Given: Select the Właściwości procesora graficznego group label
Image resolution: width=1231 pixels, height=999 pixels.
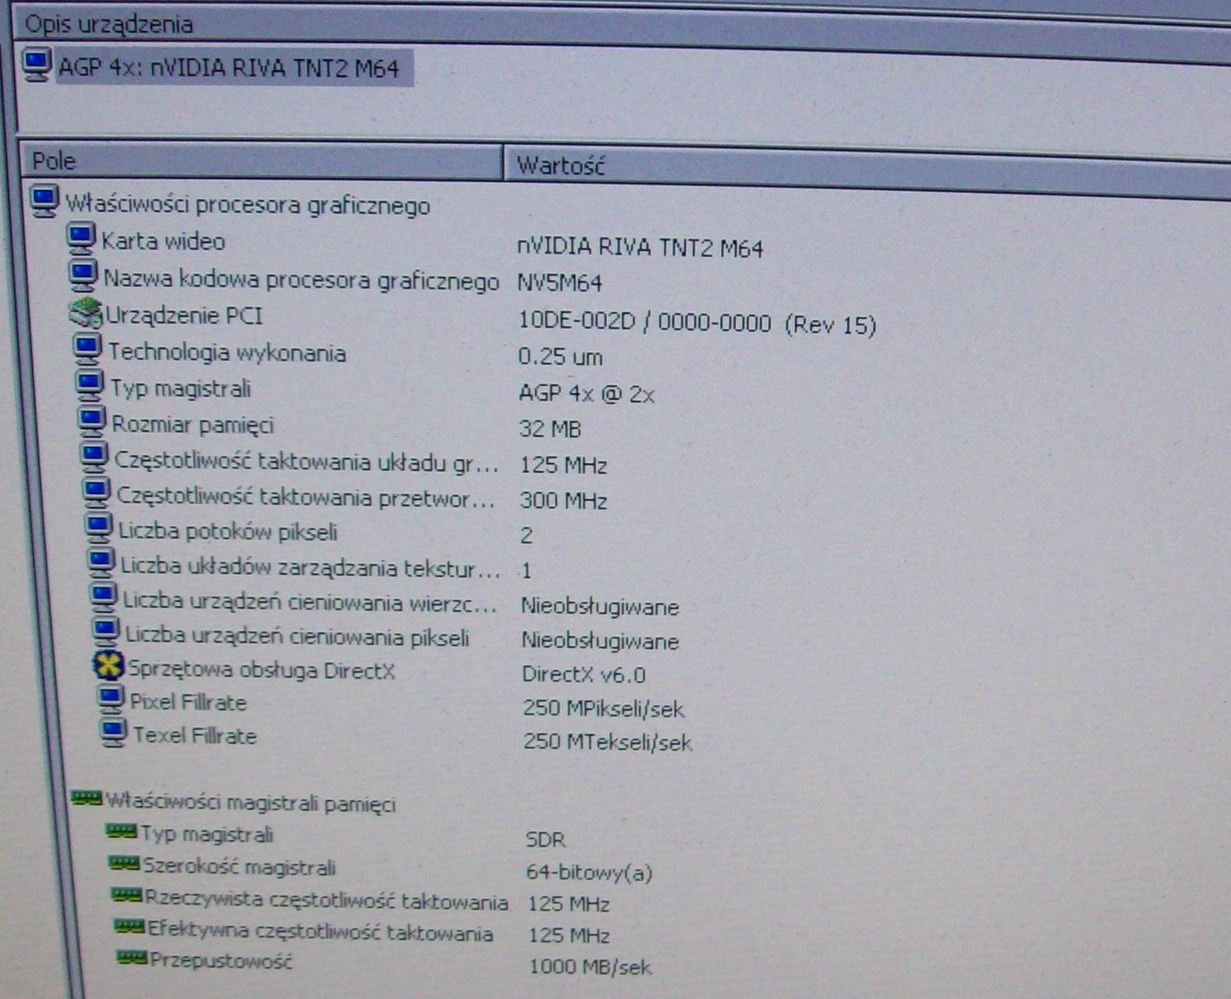Looking at the screenshot, I should pyautogui.click(x=248, y=205).
